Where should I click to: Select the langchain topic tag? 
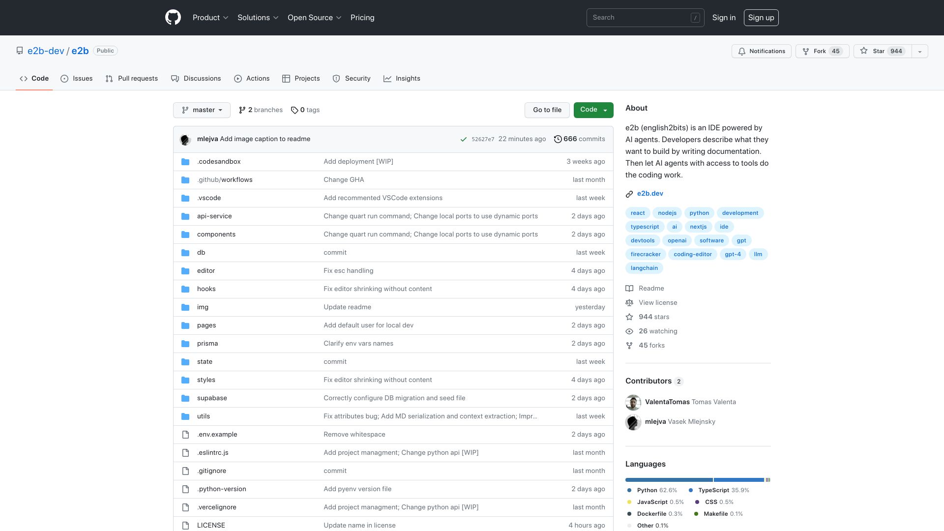[644, 268]
